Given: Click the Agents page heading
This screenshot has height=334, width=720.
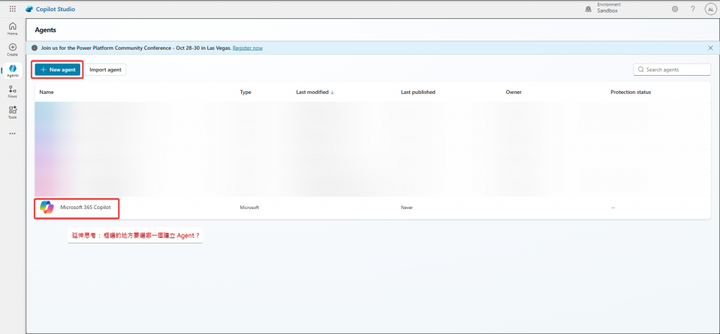Looking at the screenshot, I should pos(46,29).
